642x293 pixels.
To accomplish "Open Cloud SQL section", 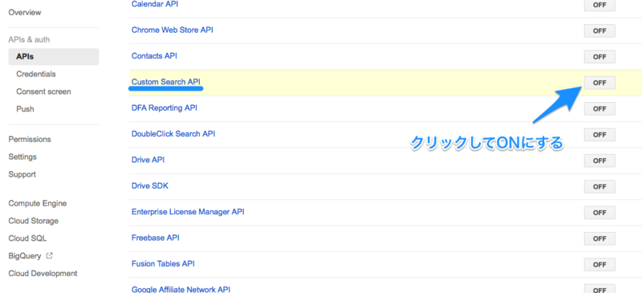I will click(x=27, y=238).
